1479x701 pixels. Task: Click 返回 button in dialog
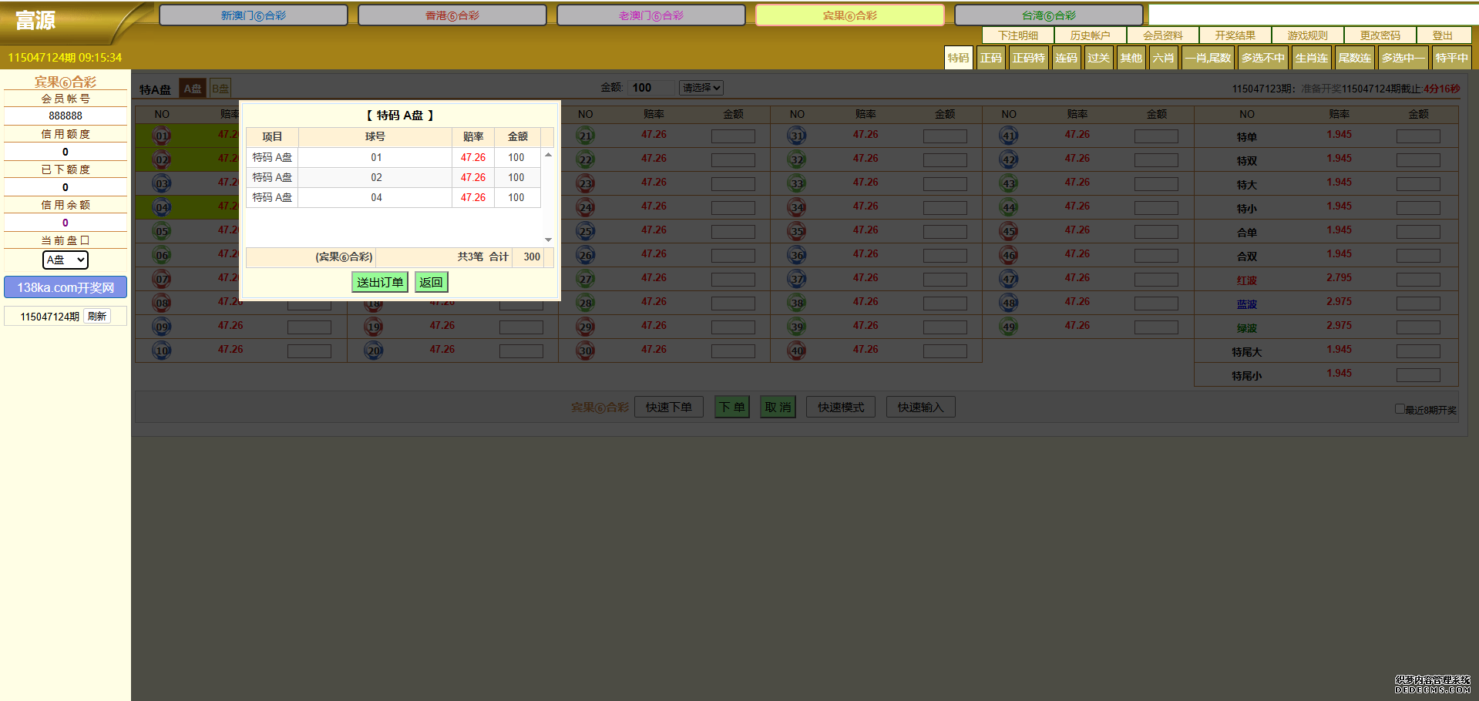[432, 282]
